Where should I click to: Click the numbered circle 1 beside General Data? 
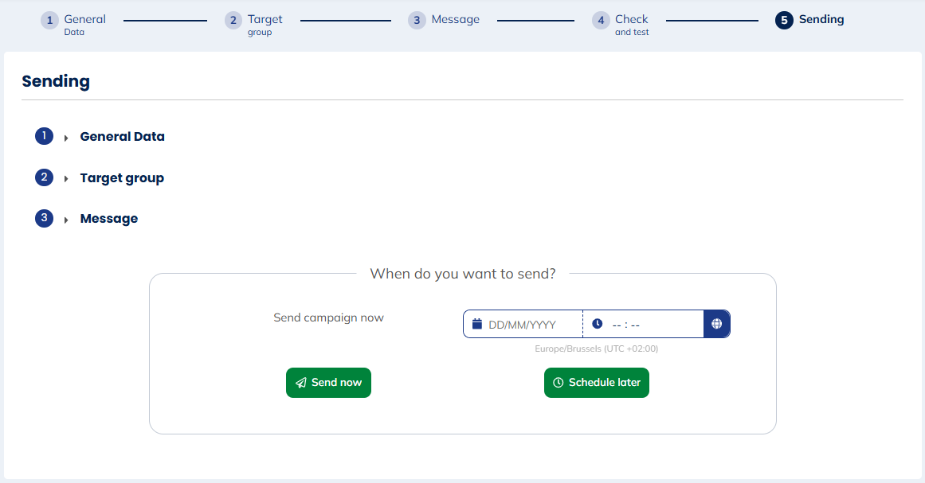click(44, 136)
